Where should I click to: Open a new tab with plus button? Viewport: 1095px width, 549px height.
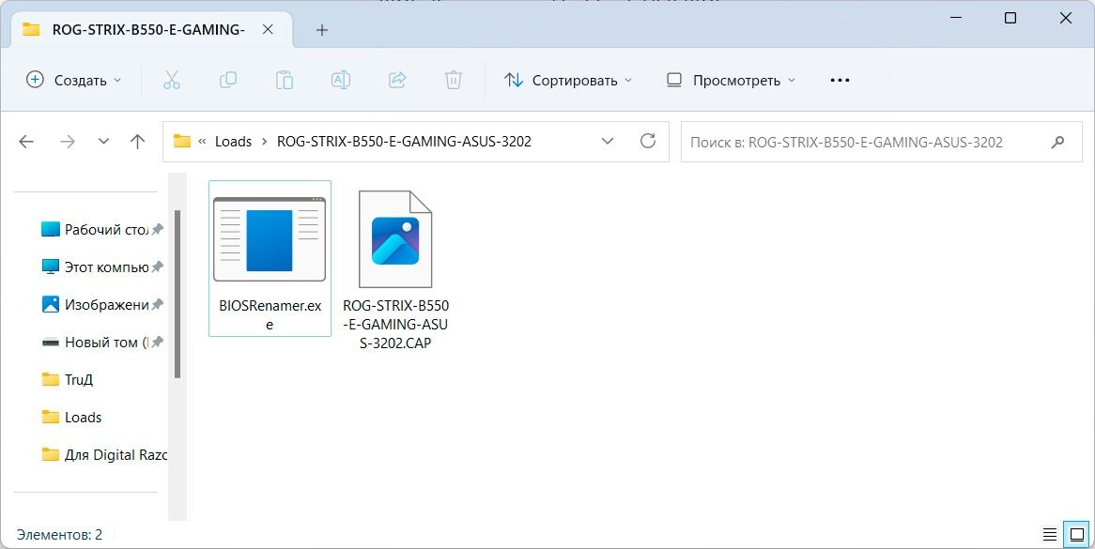click(322, 30)
